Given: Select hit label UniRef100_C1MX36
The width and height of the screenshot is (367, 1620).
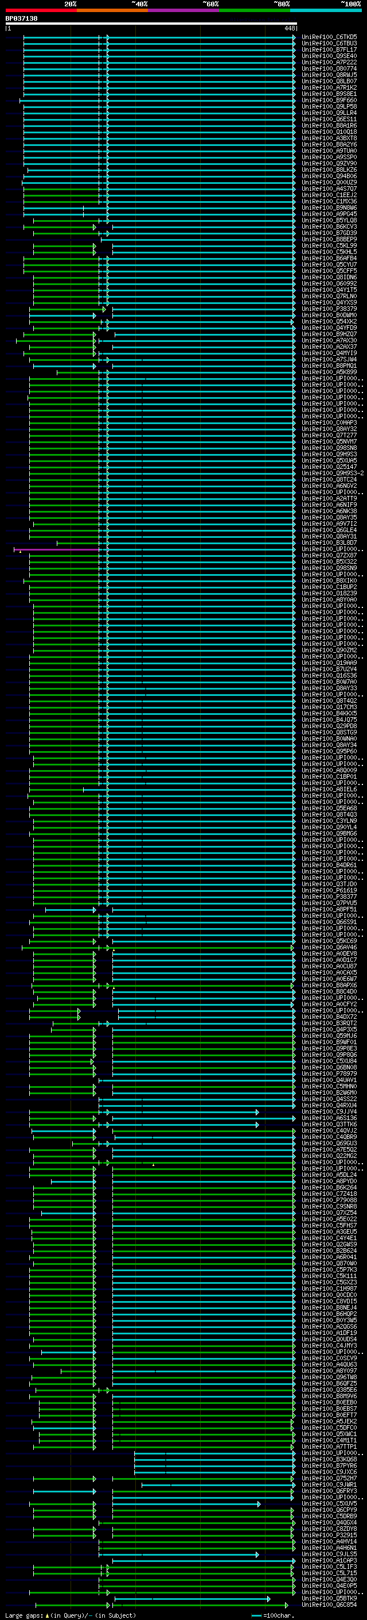Looking at the screenshot, I should point(329,201).
